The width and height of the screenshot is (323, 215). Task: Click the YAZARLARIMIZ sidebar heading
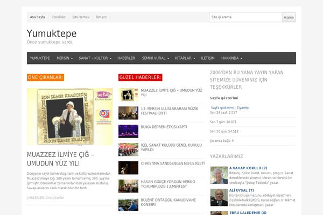(x=227, y=156)
